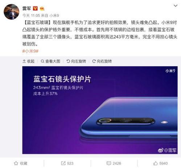The image size is (181, 168).
Task: Click the 今天 11:05 timestamp
Action: point(31,16)
